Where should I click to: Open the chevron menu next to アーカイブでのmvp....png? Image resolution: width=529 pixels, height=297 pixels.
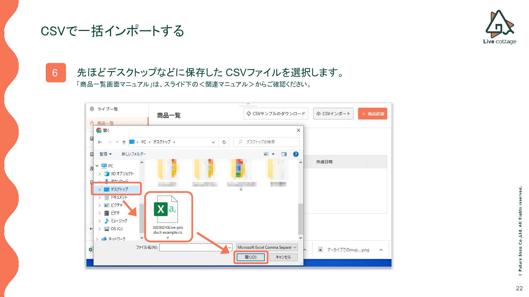pos(381,250)
